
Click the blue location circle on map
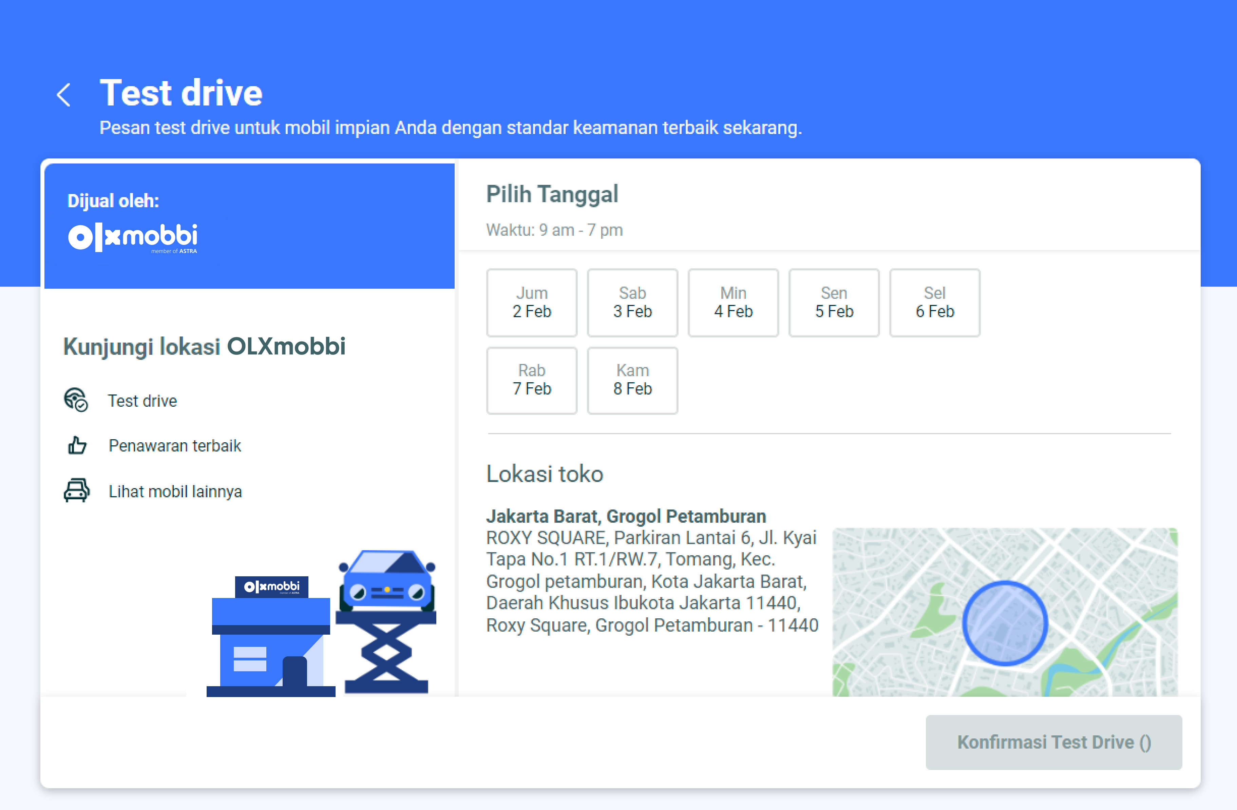pos(1005,623)
